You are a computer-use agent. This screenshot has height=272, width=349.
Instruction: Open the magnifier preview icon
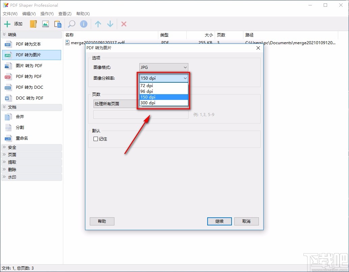pos(71,24)
